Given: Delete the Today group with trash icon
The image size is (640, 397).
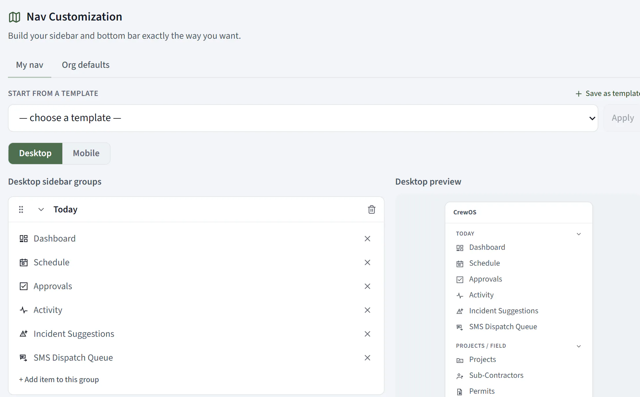Looking at the screenshot, I should click(x=372, y=209).
